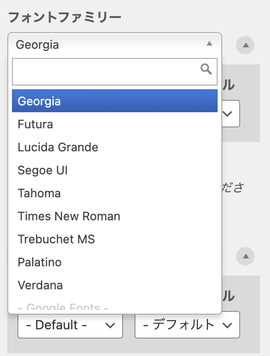
Task: Click the - Google Fonts - group label
Action: (63, 306)
